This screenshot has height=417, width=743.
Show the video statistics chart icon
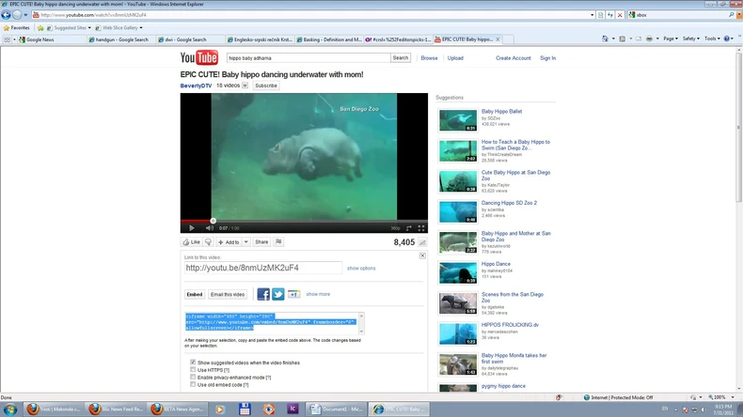click(x=422, y=242)
